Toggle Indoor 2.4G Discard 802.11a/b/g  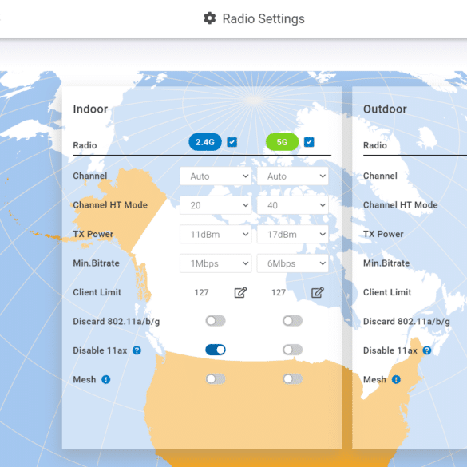click(216, 321)
